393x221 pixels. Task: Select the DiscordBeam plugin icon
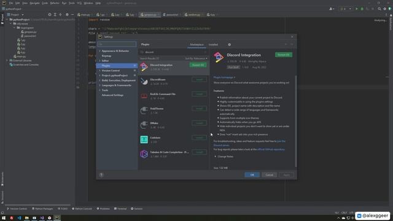(144, 82)
